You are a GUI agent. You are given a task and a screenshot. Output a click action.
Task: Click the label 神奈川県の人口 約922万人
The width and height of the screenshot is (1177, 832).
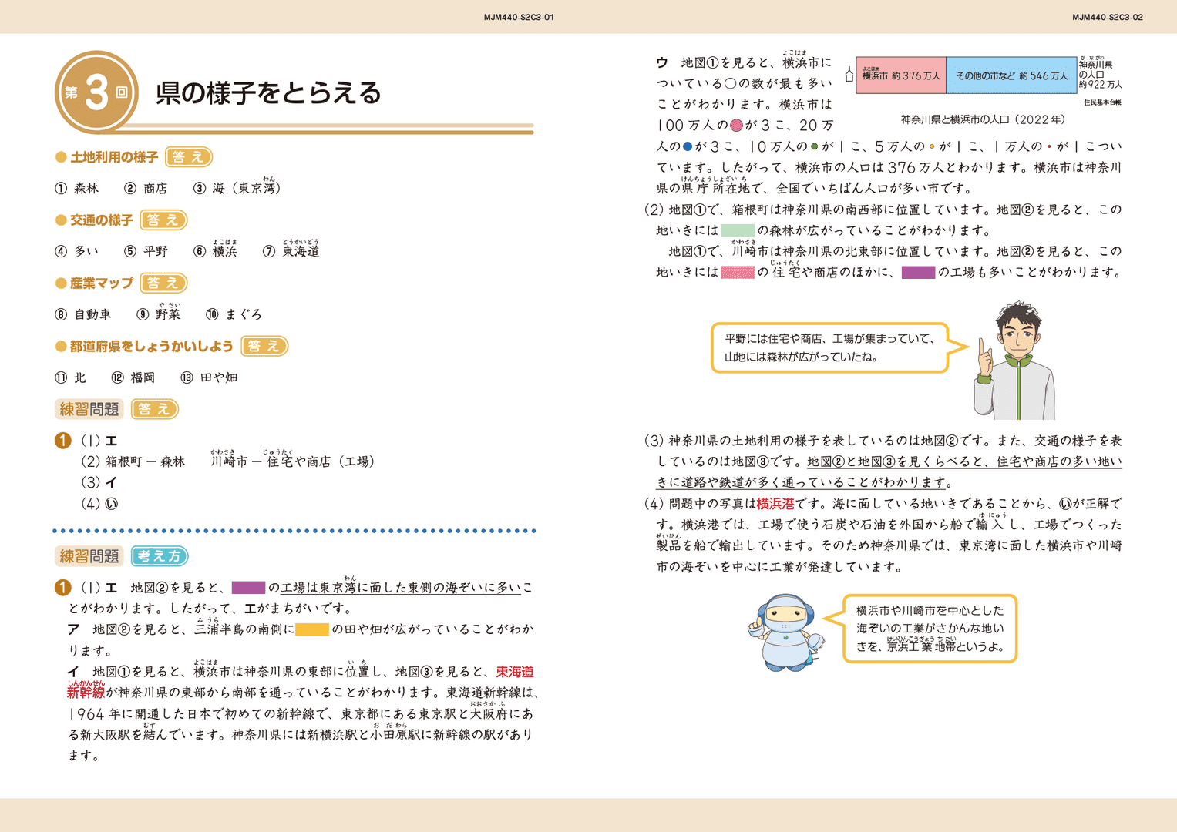pyautogui.click(x=1100, y=72)
